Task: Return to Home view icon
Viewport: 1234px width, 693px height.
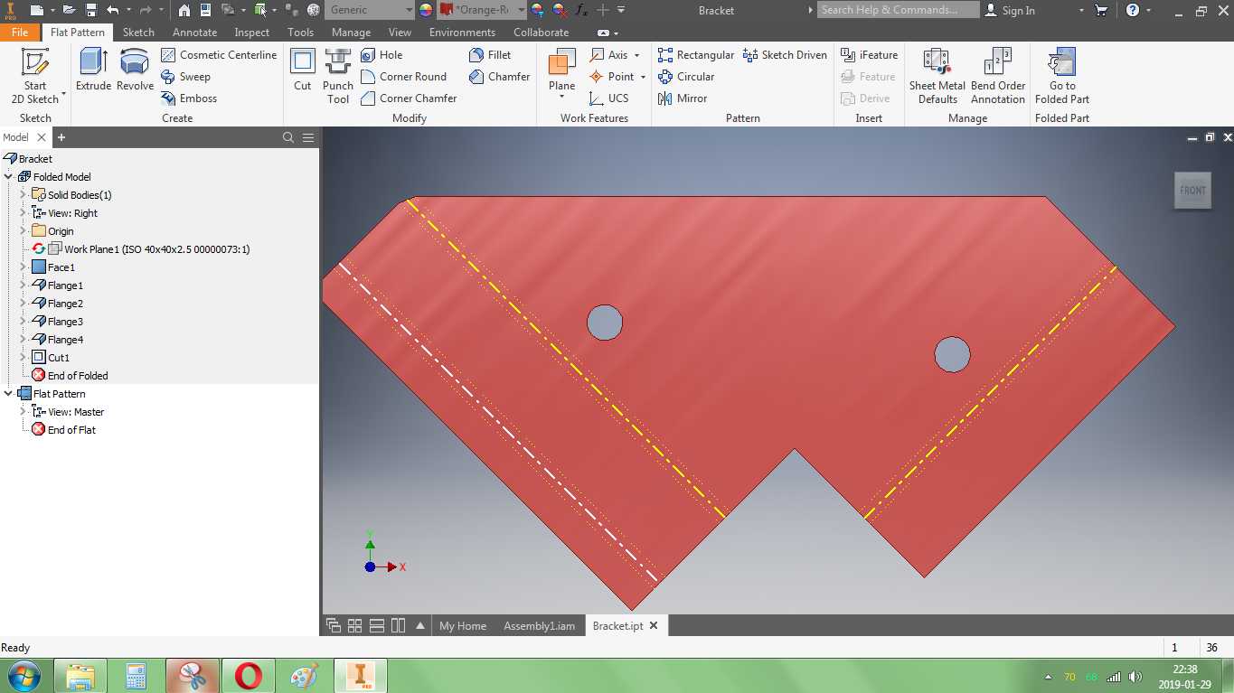Action: (184, 10)
